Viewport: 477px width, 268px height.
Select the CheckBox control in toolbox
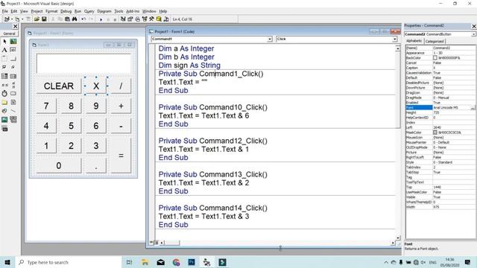click(x=4, y=67)
